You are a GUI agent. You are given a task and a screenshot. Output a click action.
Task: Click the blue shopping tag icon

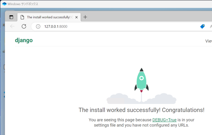(x=202, y=27)
